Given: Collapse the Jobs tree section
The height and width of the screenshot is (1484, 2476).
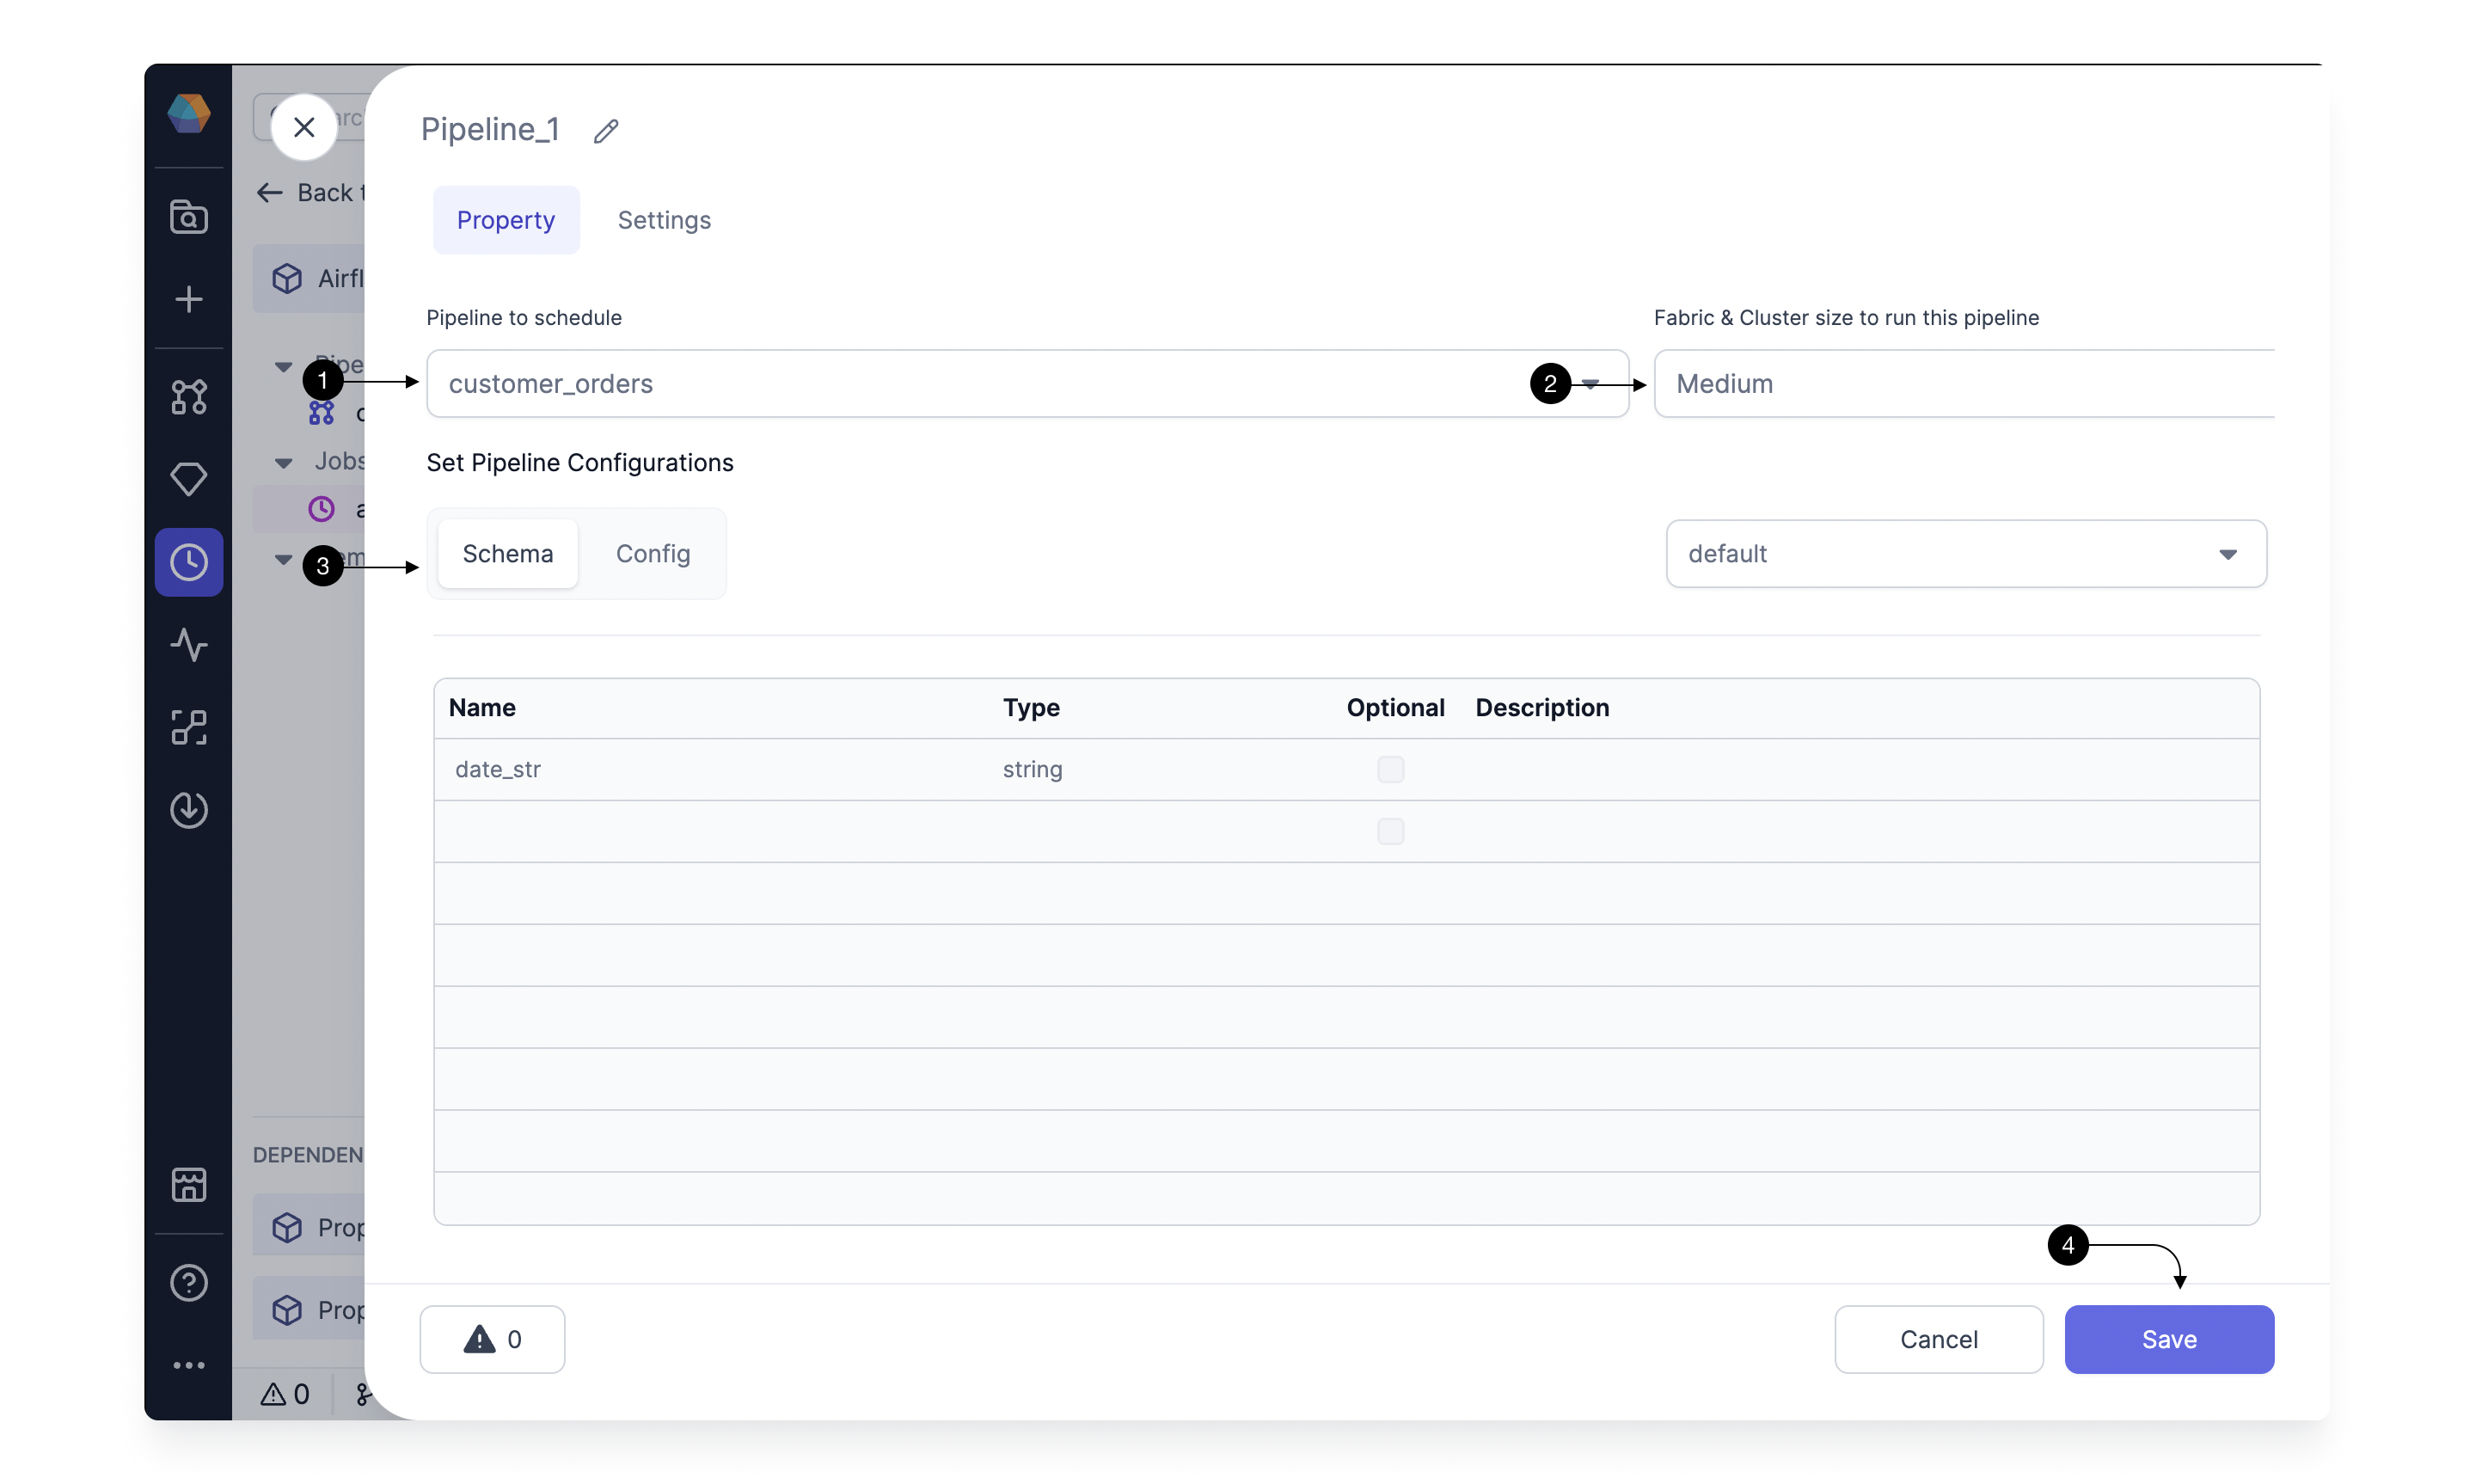Looking at the screenshot, I should coord(283,463).
